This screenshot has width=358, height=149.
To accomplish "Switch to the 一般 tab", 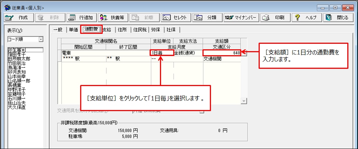I will pyautogui.click(x=58, y=29).
